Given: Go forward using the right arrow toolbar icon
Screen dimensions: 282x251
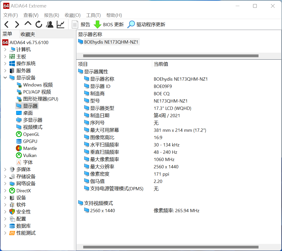Looking at the screenshot, I should tap(17, 24).
